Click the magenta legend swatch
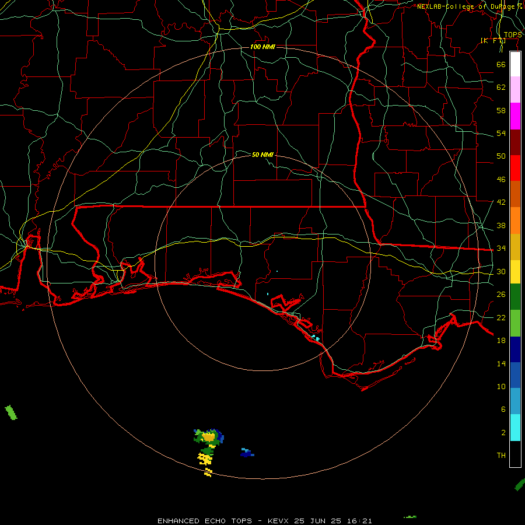This screenshot has height=525, width=525. point(515,116)
